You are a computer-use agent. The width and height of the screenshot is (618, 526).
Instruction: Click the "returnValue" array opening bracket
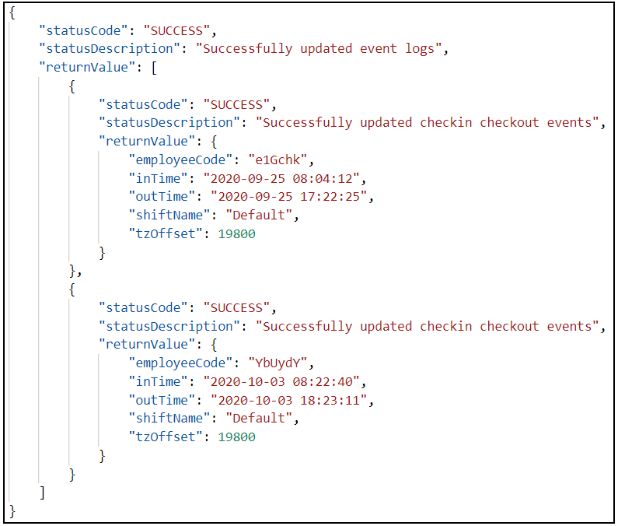154,68
